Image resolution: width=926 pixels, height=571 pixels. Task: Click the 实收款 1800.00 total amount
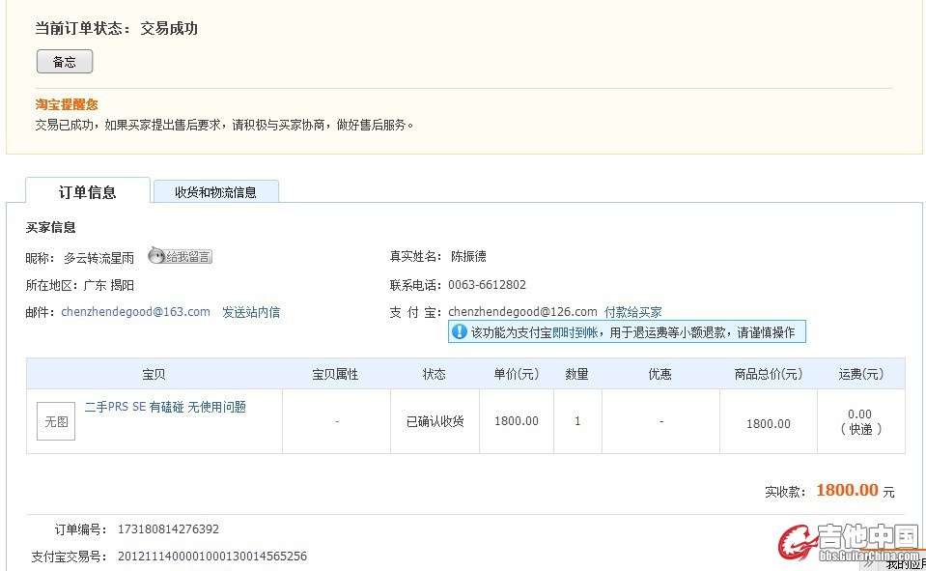pyautogui.click(x=847, y=491)
